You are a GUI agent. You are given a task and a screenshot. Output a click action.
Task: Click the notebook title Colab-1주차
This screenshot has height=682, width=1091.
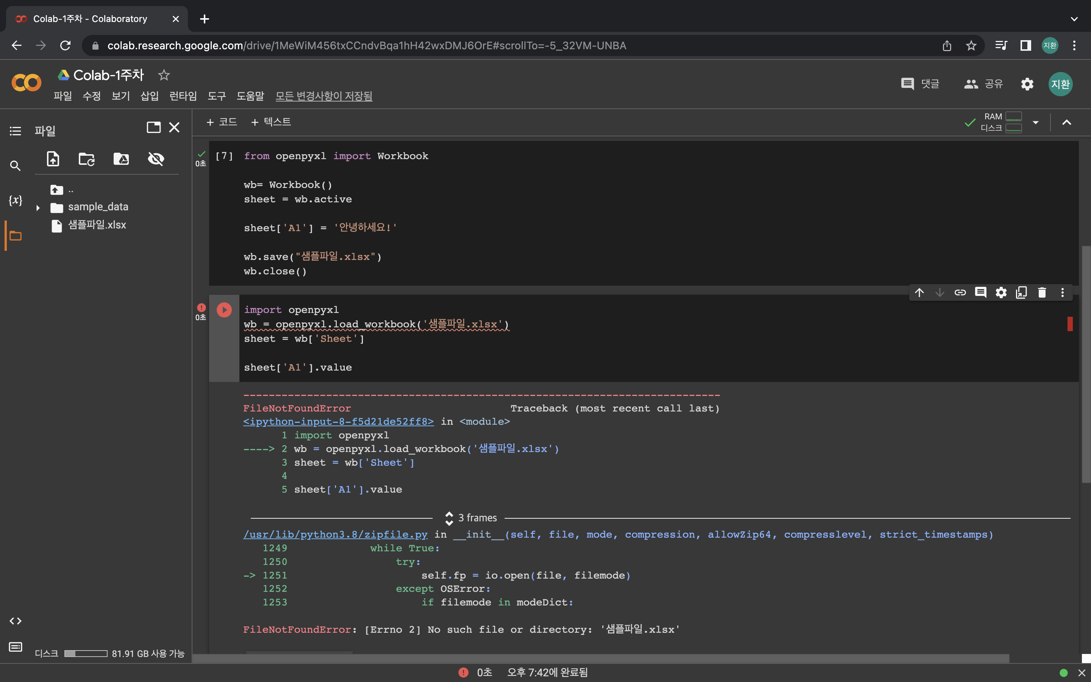tap(109, 75)
